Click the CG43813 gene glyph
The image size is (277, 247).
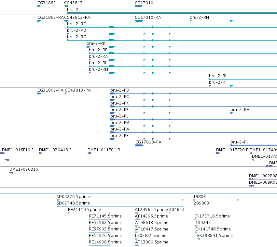click(x=66, y=6)
